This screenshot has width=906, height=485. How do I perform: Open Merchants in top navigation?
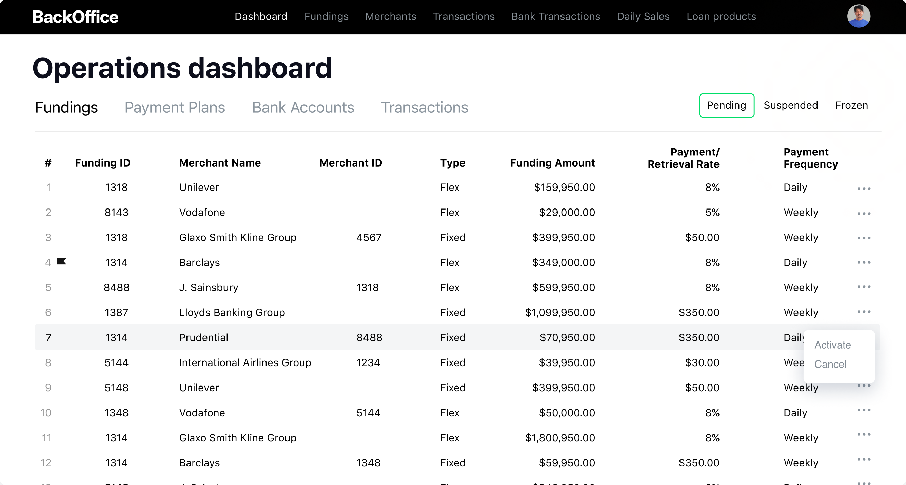pos(391,16)
